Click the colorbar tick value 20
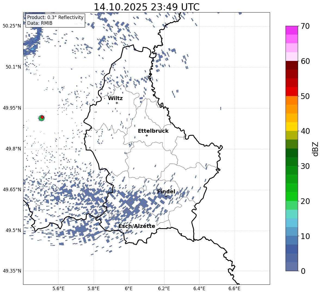The width and height of the screenshot is (322, 294). [x=305, y=201]
